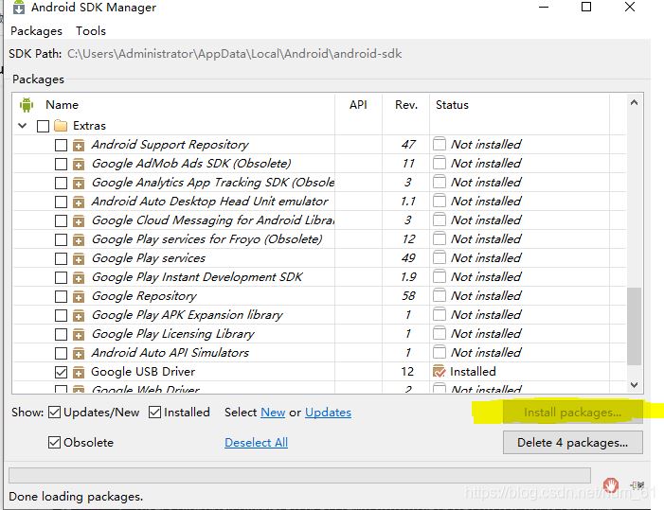Image resolution: width=664 pixels, height=510 pixels.
Task: Click the Delete 4 packages button
Action: (572, 443)
